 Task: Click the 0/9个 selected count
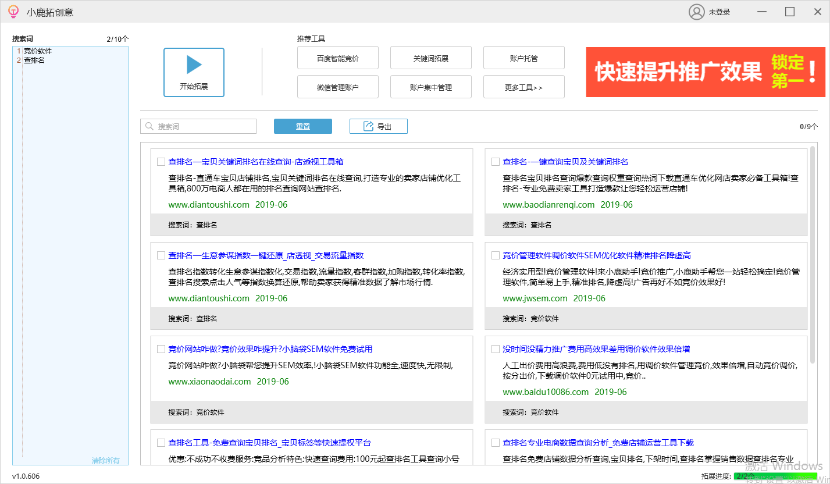(808, 126)
